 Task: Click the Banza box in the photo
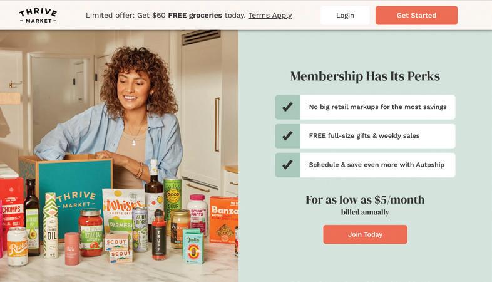224,220
